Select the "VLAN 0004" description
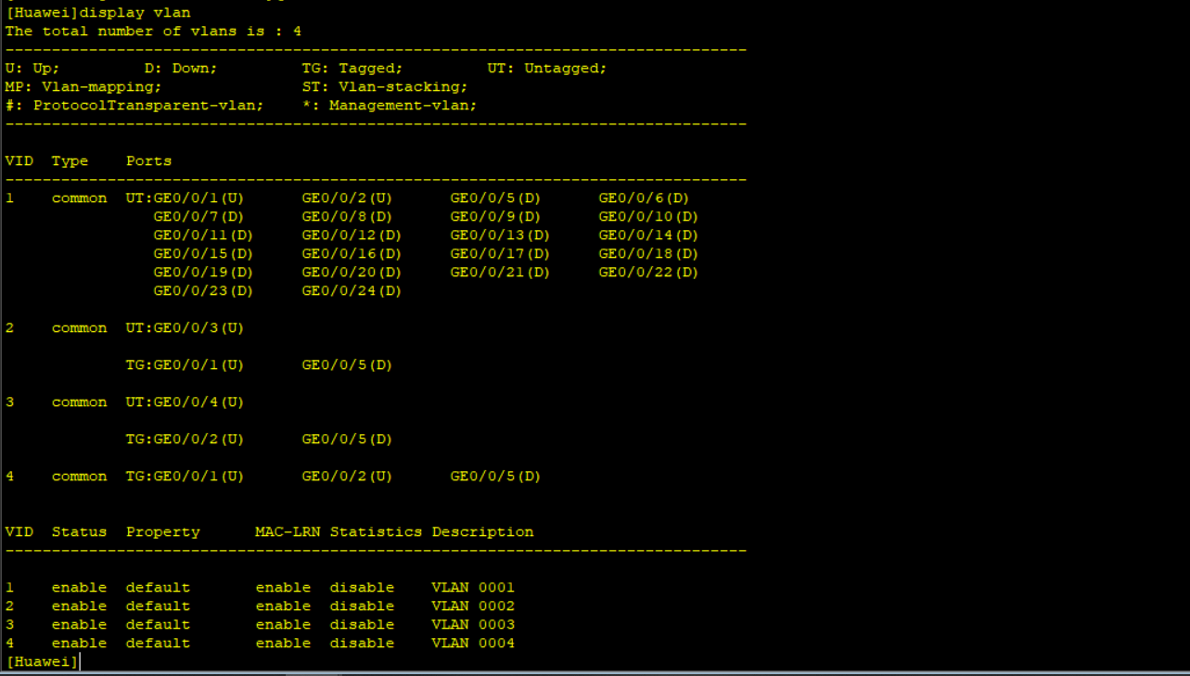Screen dimensions: 1190x676 (473, 643)
